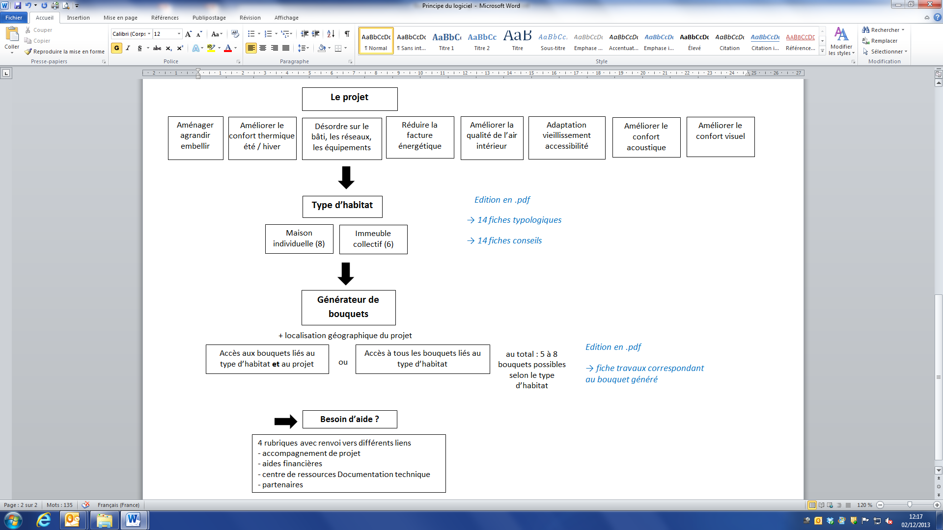Open line spacing dropdown
Viewport: 943px width, 530px height.
[304, 48]
